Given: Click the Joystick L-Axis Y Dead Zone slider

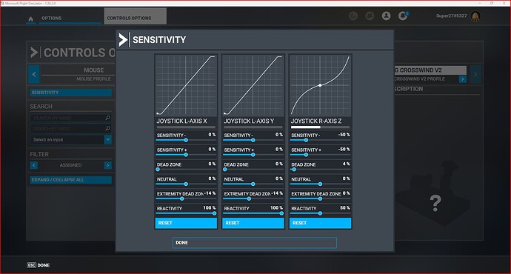Looking at the screenshot, I should (x=253, y=170).
